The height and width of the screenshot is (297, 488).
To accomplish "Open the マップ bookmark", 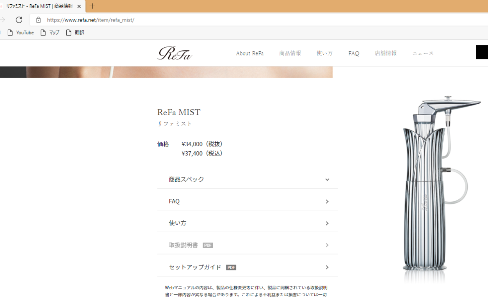I will (50, 32).
